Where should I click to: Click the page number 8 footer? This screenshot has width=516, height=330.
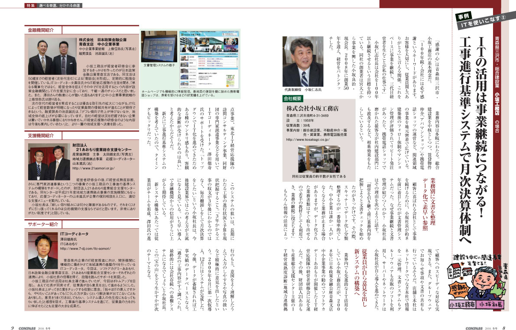(x=503, y=328)
